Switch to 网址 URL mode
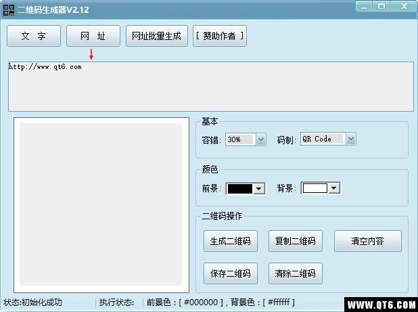The image size is (418, 312). [x=93, y=36]
